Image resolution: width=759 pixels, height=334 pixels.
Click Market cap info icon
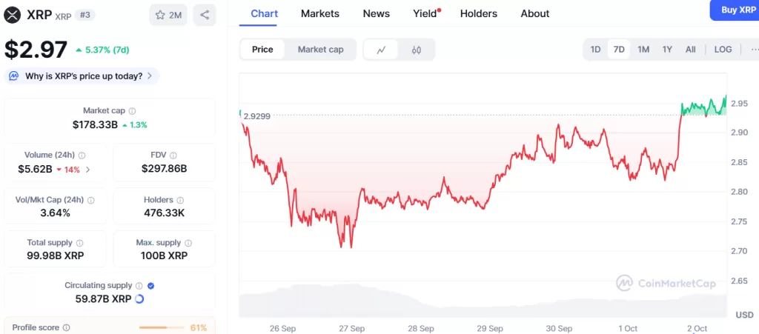click(132, 110)
